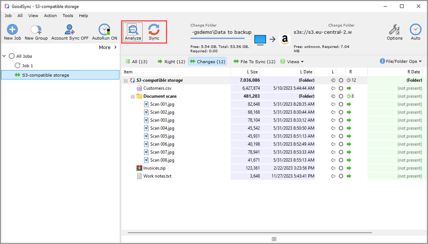The width and height of the screenshot is (428, 244).
Task: Open the Tools menu
Action: tap(68, 16)
